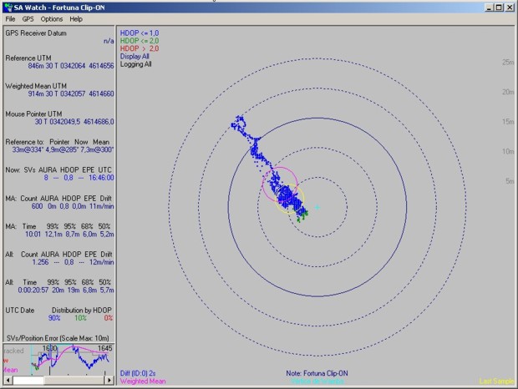
Task: Click the MA count value '600'
Action: (37, 206)
